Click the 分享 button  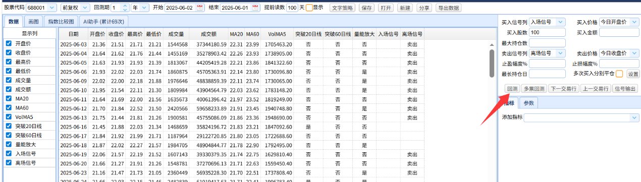424,8
